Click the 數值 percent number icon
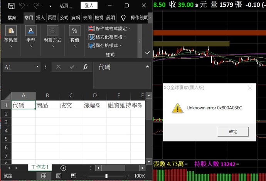Viewport: 266px width, 181px height. click(x=75, y=30)
